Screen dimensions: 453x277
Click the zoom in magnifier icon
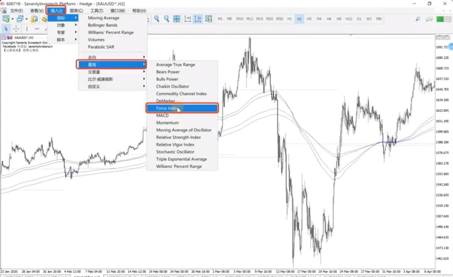[156, 19]
